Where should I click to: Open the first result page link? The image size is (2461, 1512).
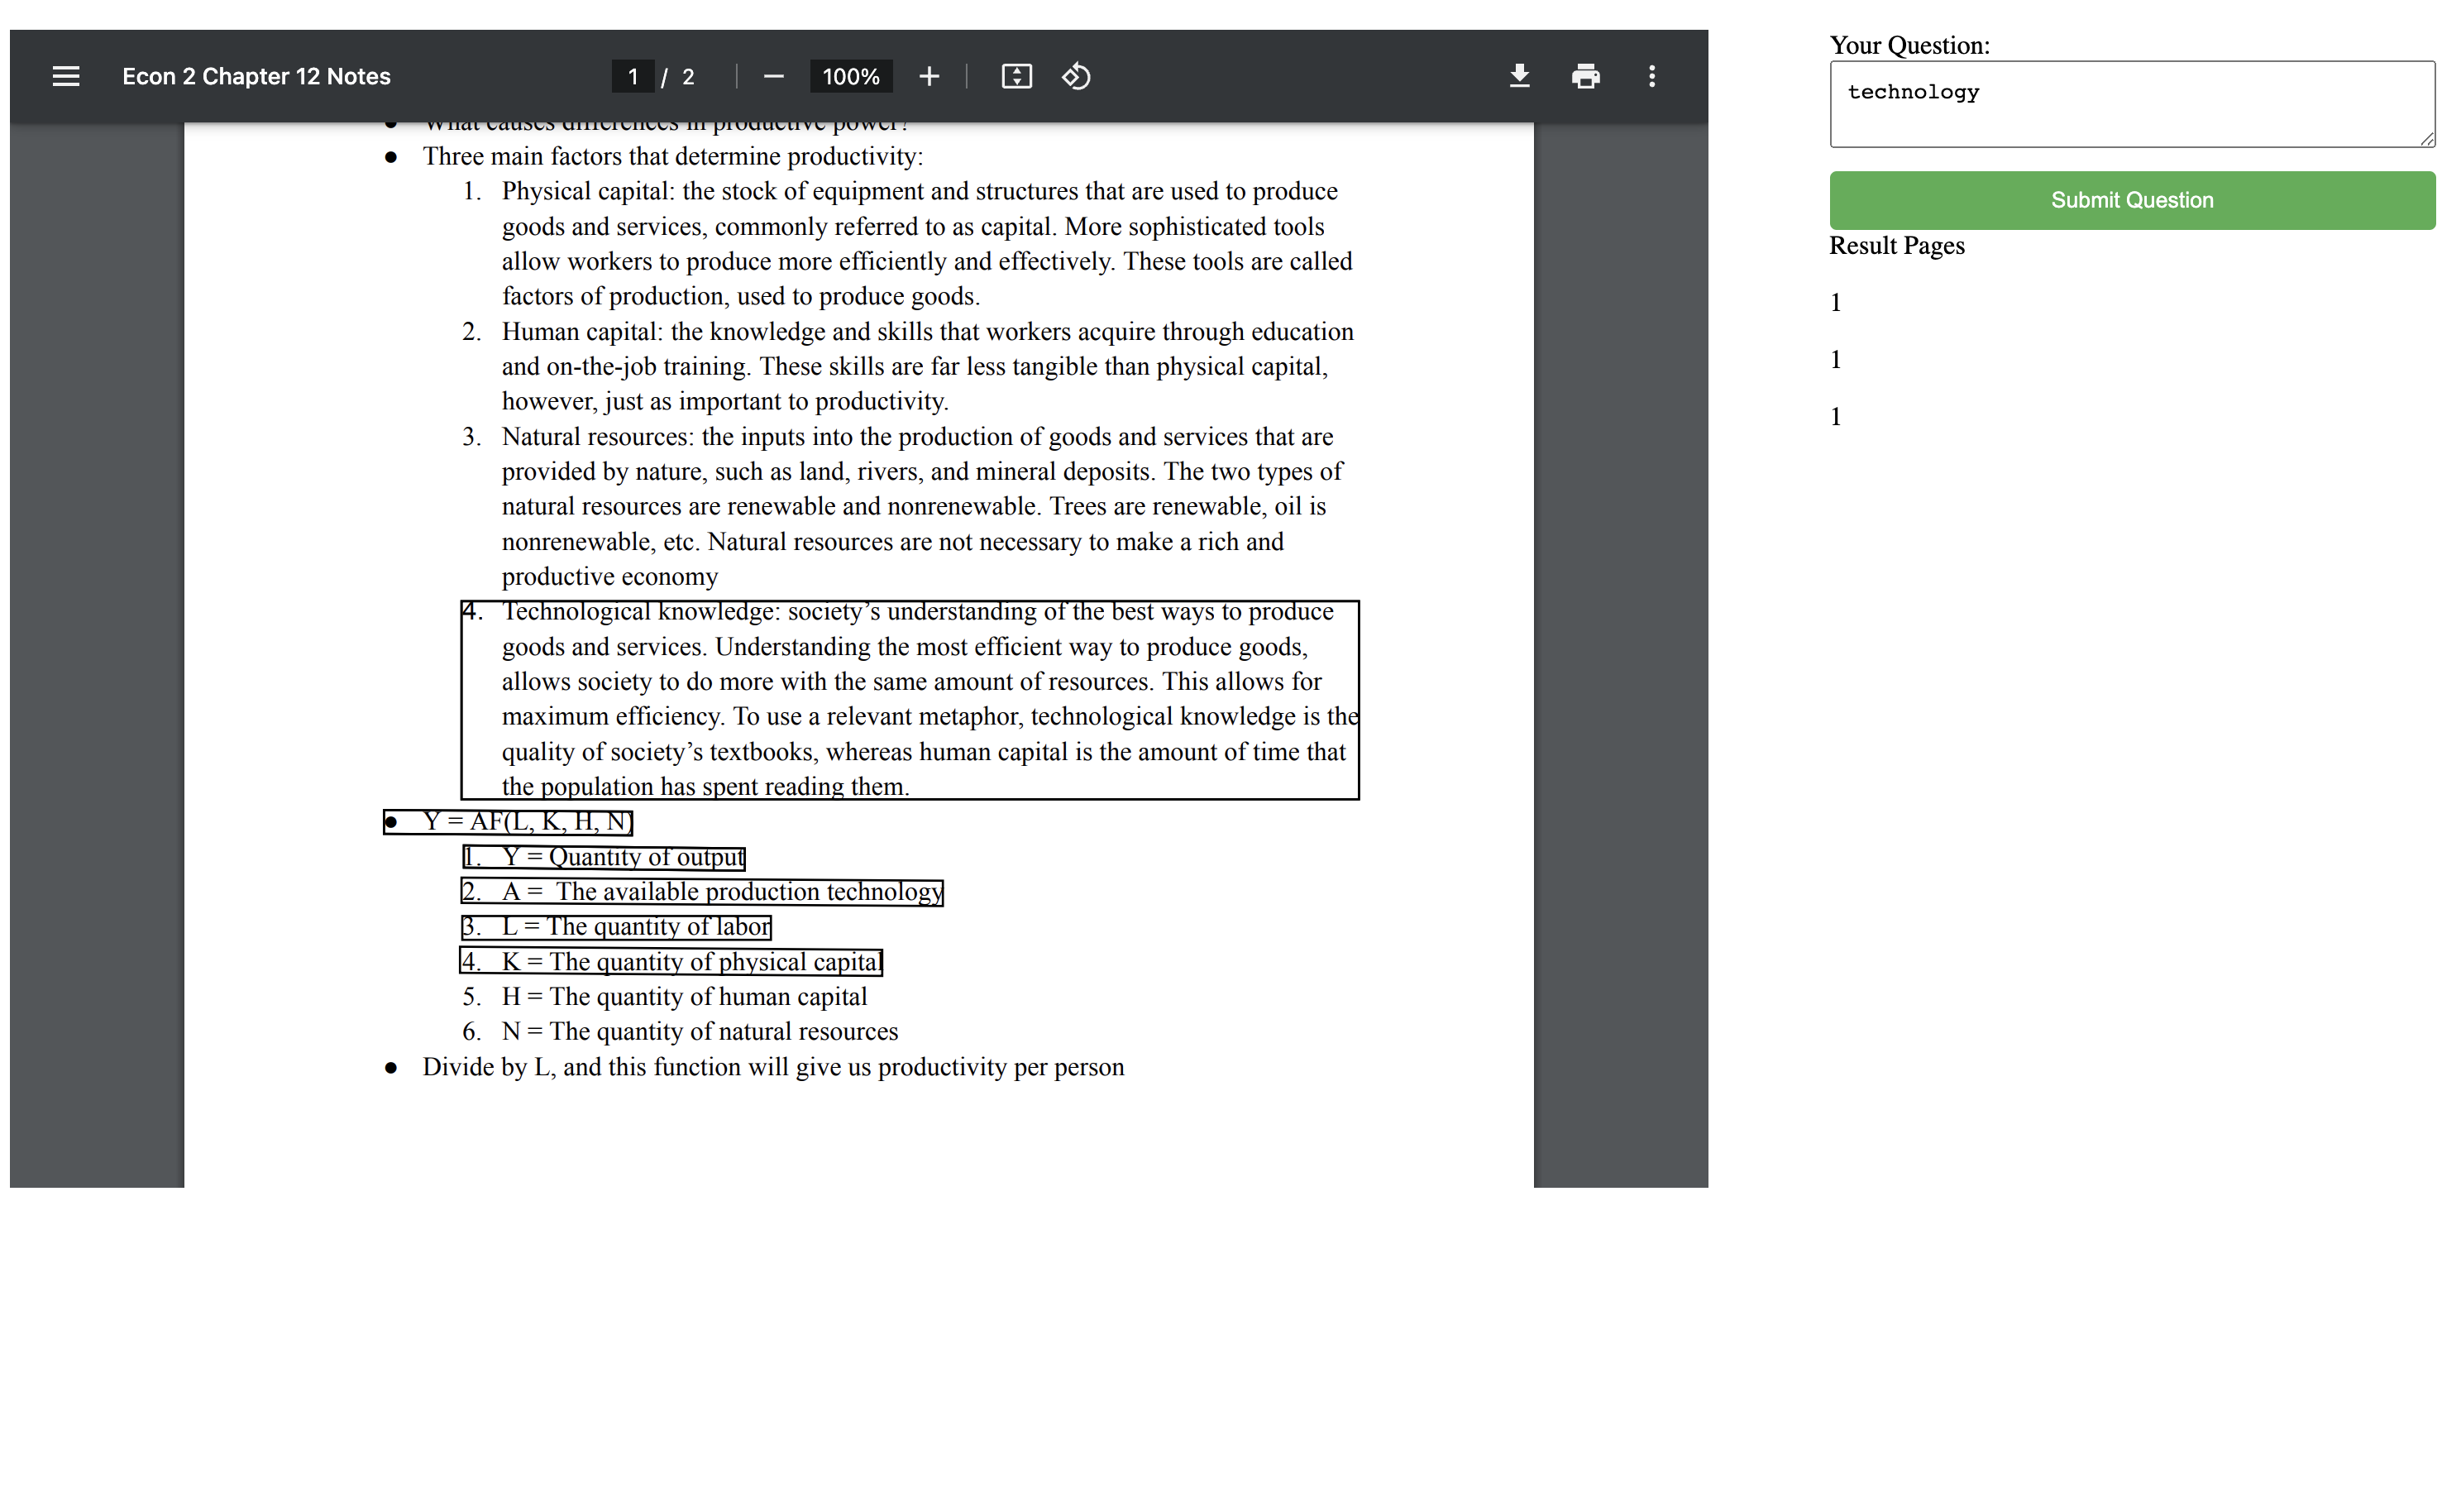click(x=1835, y=303)
